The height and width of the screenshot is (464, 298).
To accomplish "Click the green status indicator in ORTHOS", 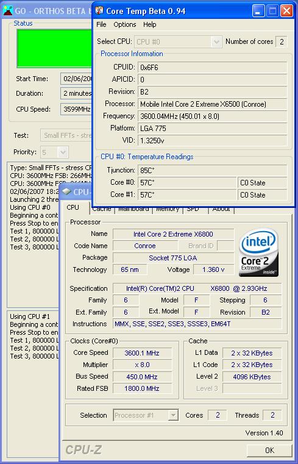I will click(x=54, y=48).
